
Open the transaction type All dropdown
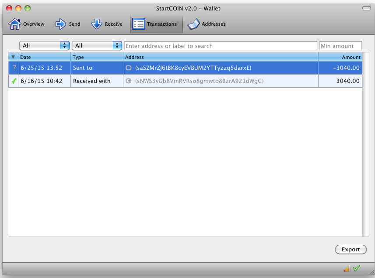(97, 45)
